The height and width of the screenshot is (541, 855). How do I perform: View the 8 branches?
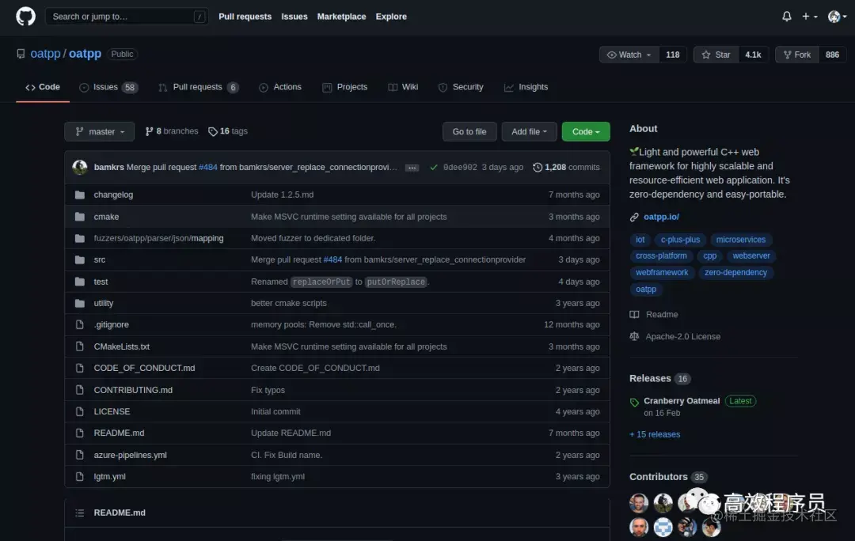tap(172, 131)
